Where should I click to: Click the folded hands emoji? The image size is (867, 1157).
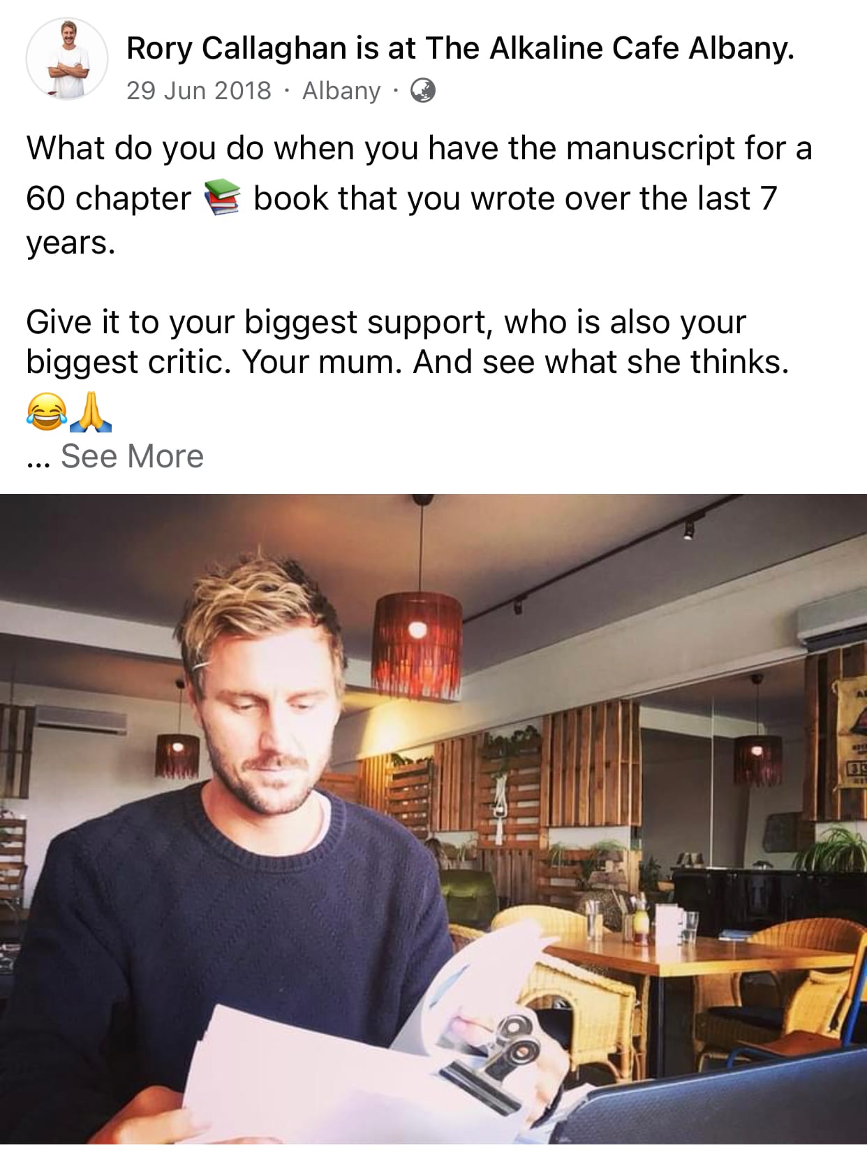91,412
